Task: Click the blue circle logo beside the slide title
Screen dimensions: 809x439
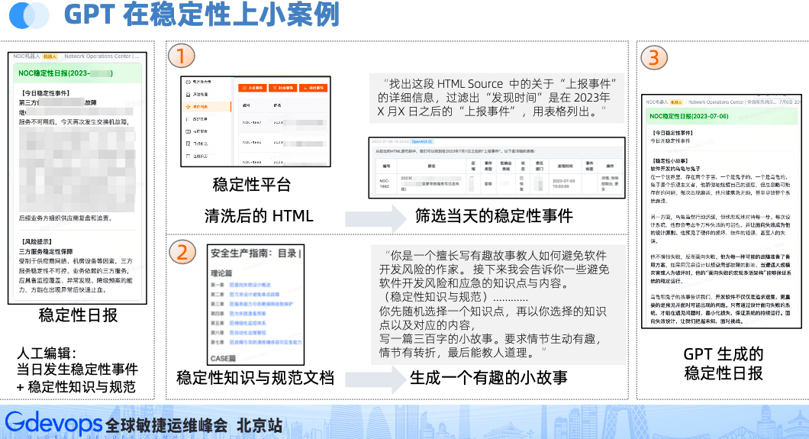Action: click(x=30, y=15)
